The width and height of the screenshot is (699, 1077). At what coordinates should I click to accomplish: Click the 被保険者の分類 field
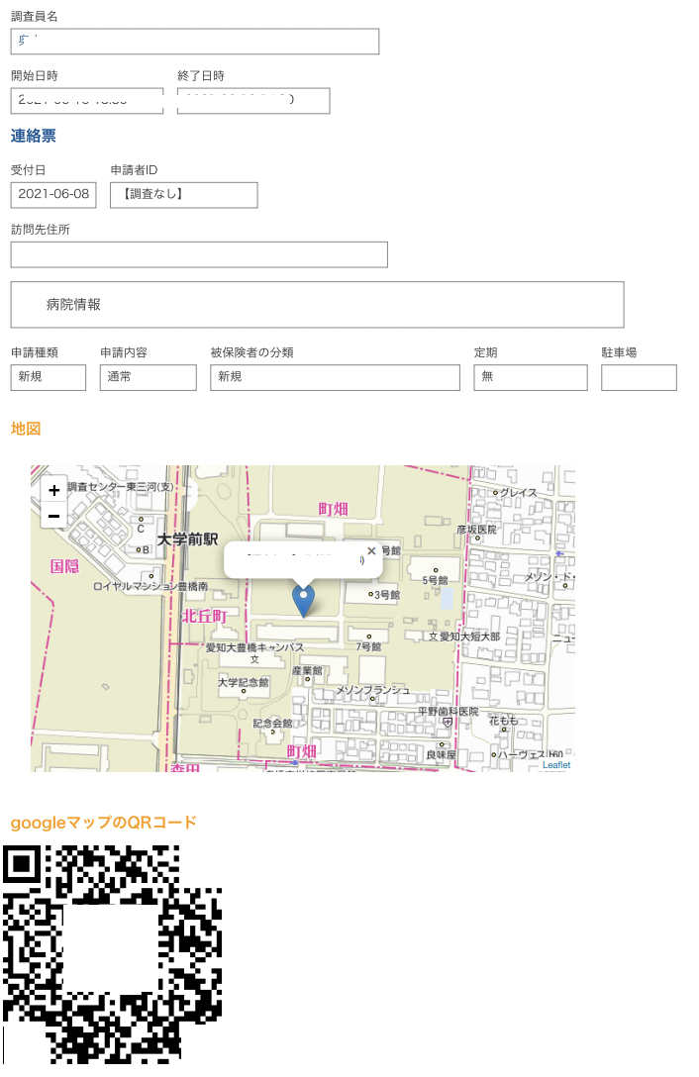[336, 378]
